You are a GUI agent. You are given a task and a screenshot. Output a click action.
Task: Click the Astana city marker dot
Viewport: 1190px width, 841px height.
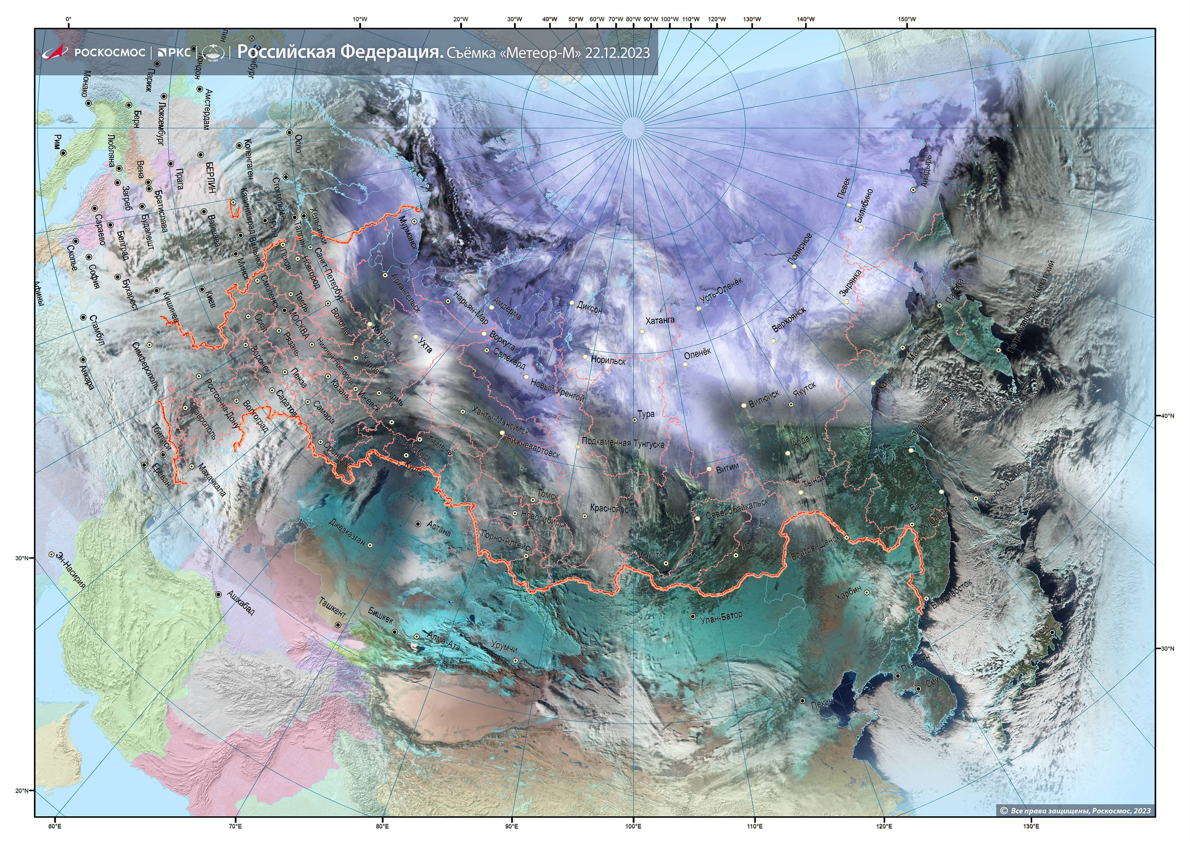(418, 524)
